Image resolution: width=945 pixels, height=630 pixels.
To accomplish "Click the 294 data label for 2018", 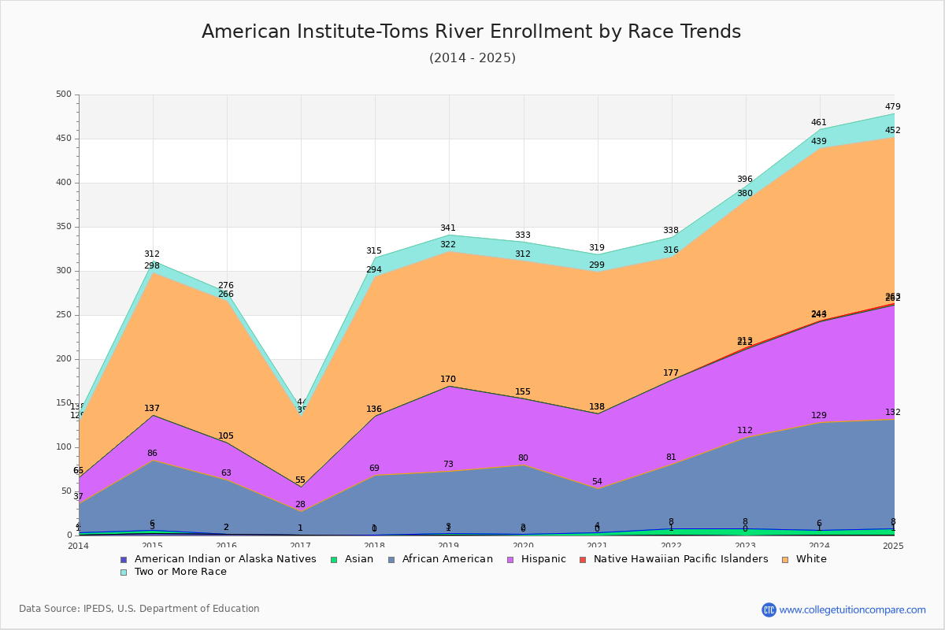I will pos(374,270).
